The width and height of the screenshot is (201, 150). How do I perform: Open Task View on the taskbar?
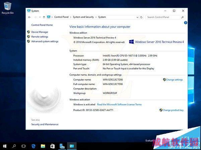coord(23,146)
